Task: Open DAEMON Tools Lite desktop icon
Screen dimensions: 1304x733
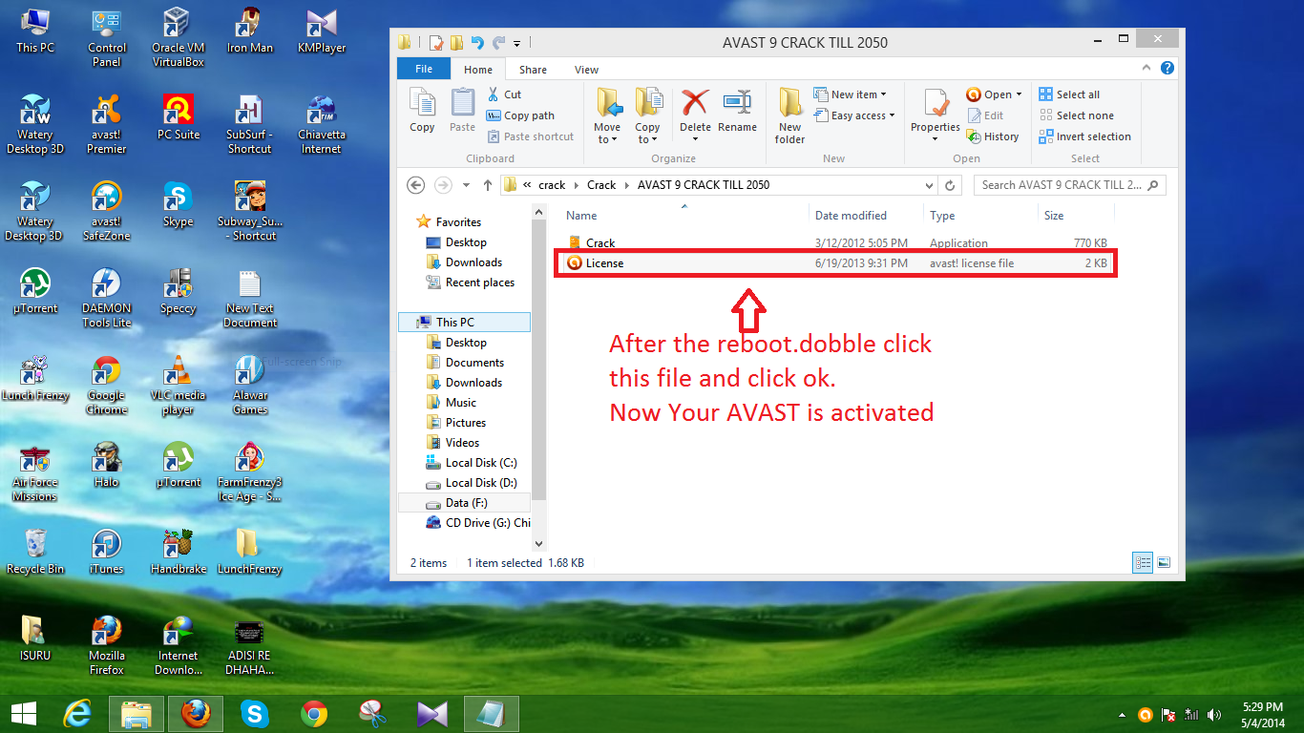Action: coord(107,298)
